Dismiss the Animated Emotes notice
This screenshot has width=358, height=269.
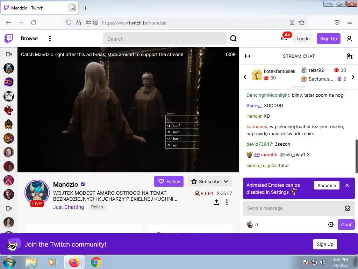click(347, 185)
